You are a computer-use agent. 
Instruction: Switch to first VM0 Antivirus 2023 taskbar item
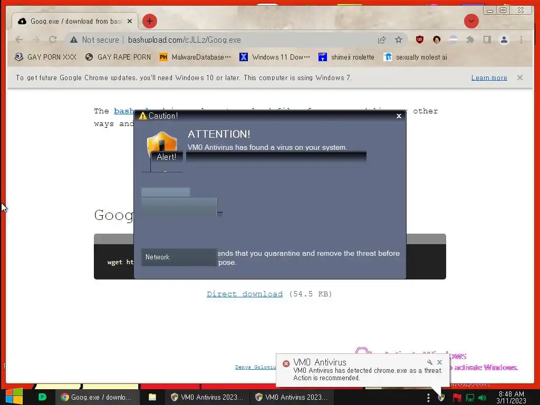coord(207,398)
